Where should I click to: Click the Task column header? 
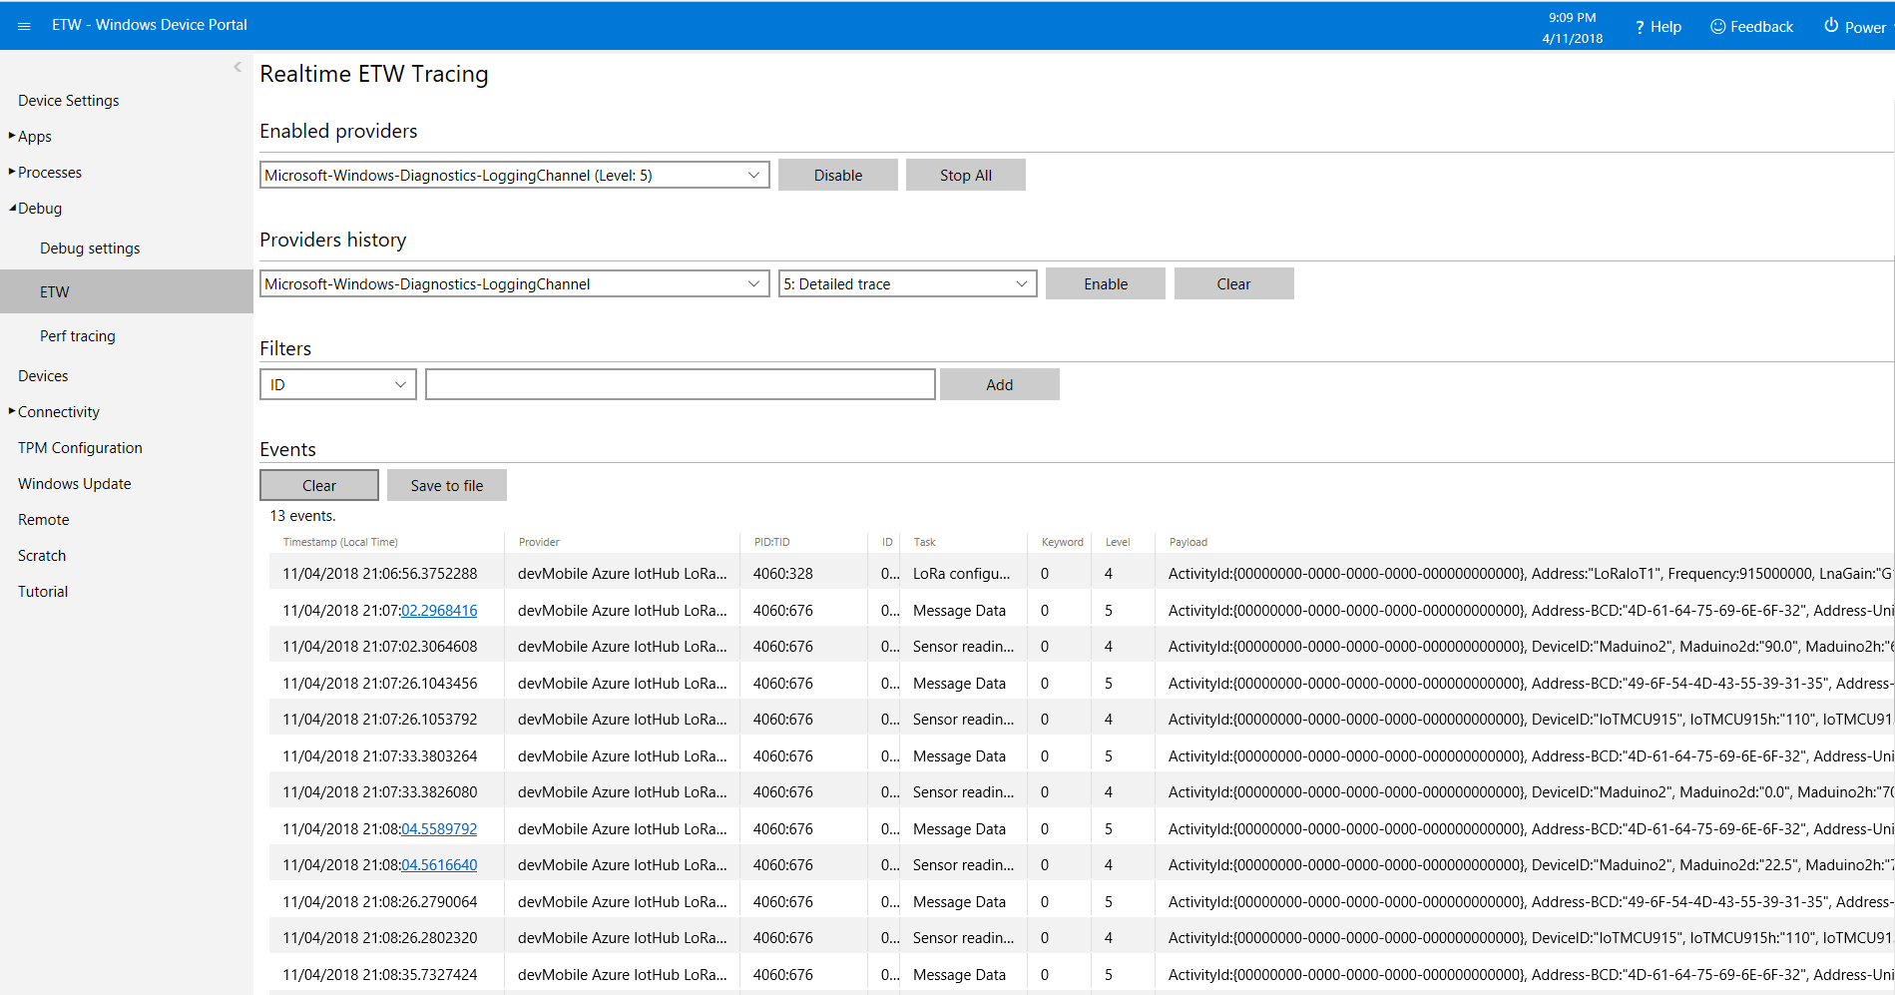click(x=924, y=542)
